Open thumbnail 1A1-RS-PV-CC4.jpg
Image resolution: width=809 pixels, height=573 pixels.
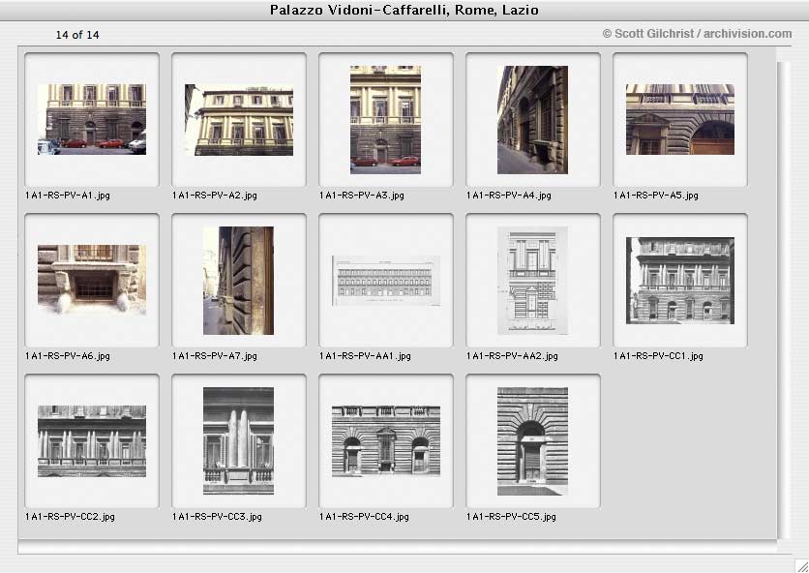coord(386,440)
